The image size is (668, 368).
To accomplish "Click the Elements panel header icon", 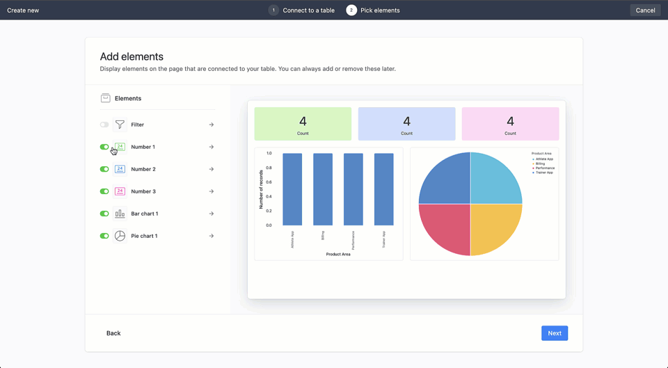I will click(105, 98).
